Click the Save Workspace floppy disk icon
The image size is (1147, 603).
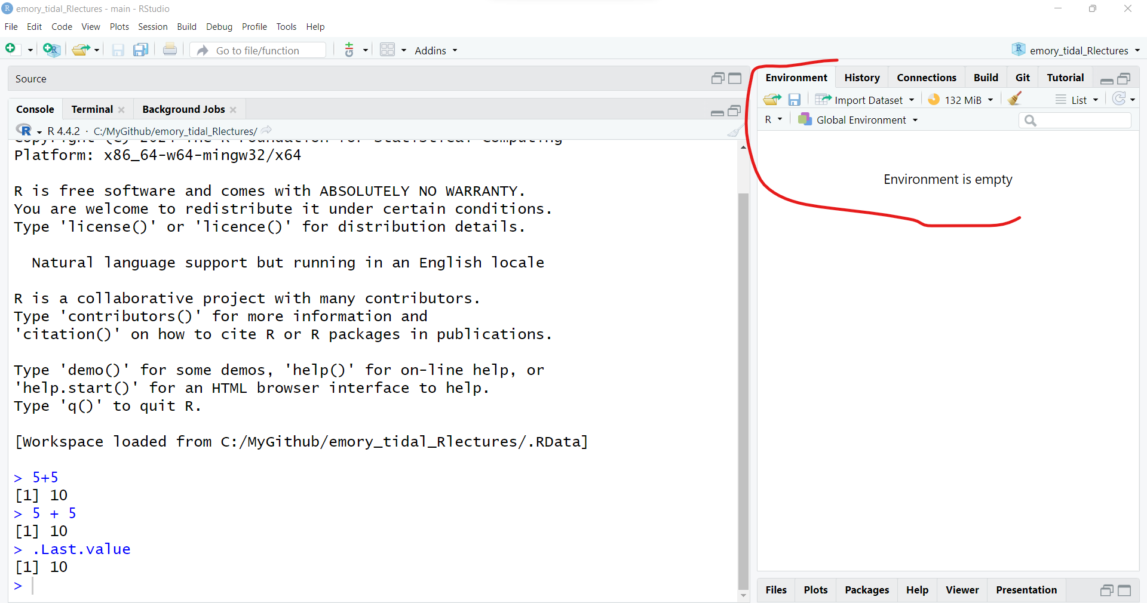794,99
